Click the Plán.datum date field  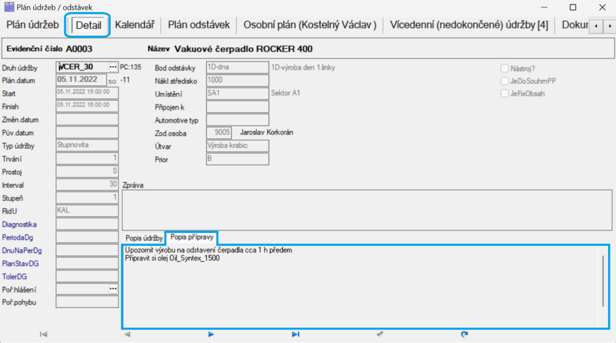coord(81,80)
